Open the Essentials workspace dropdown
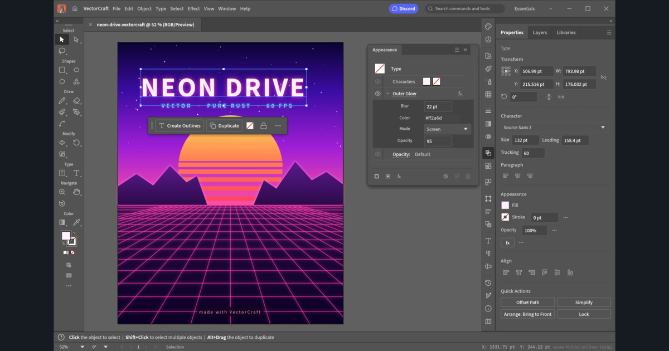669x351 pixels. click(x=534, y=9)
